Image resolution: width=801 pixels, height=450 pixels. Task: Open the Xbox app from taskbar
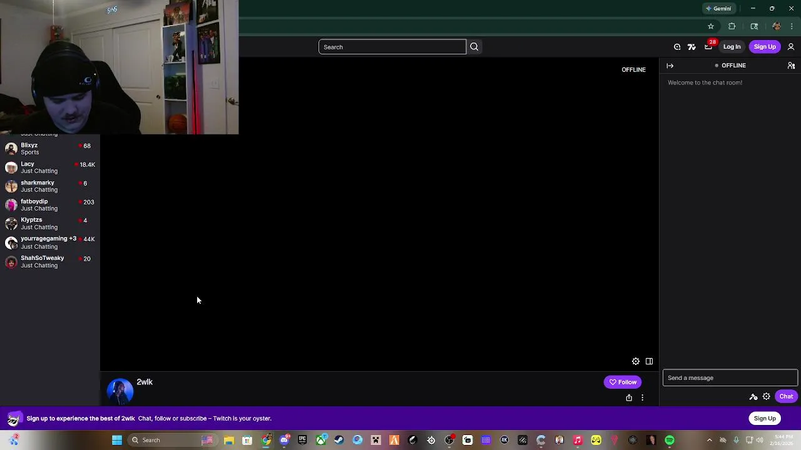tap(320, 440)
